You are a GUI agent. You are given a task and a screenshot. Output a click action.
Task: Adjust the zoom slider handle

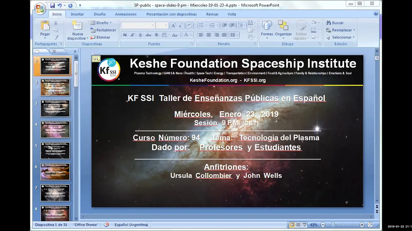coord(333,225)
